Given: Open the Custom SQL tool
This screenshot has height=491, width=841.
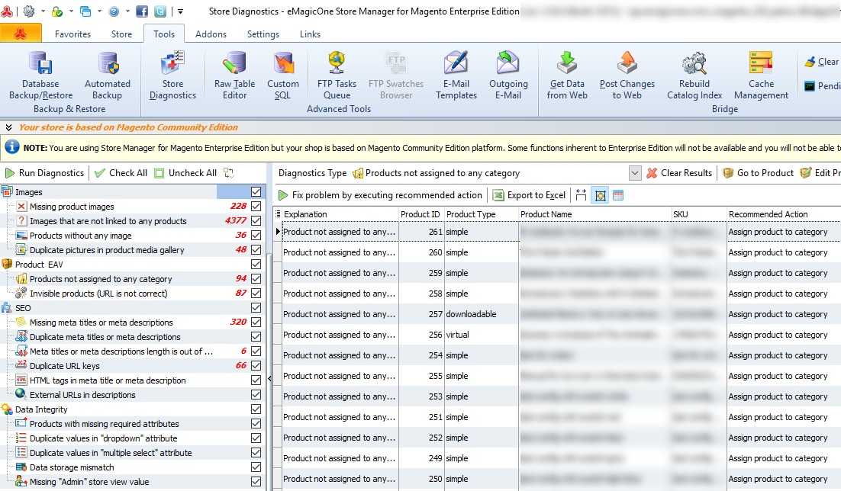Looking at the screenshot, I should click(x=282, y=75).
